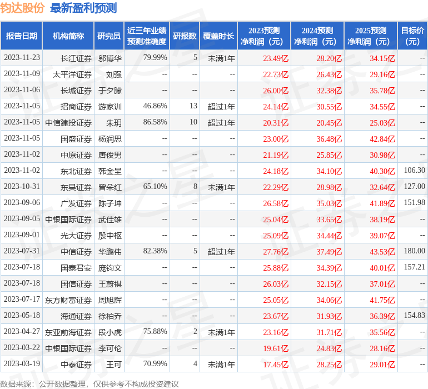Click the accuracy value 79.99%
The width and height of the screenshot is (428, 389).
tap(155, 58)
